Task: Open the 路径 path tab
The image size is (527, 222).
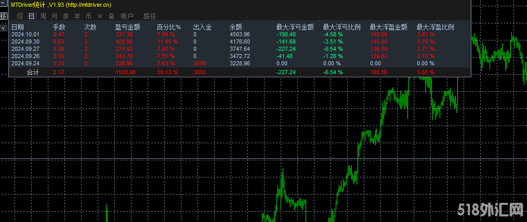Action: point(150,16)
